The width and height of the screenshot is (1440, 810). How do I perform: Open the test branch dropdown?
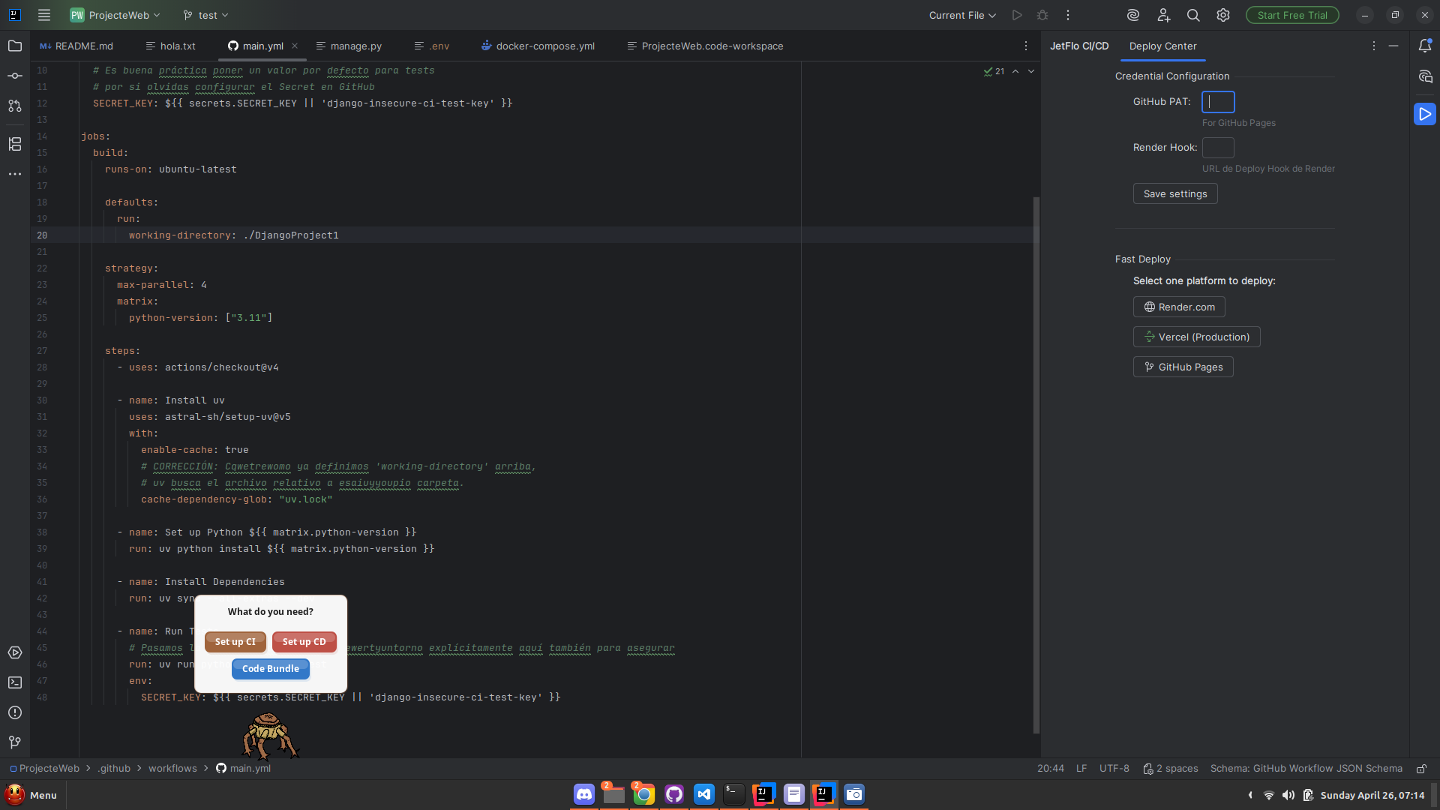click(x=206, y=15)
